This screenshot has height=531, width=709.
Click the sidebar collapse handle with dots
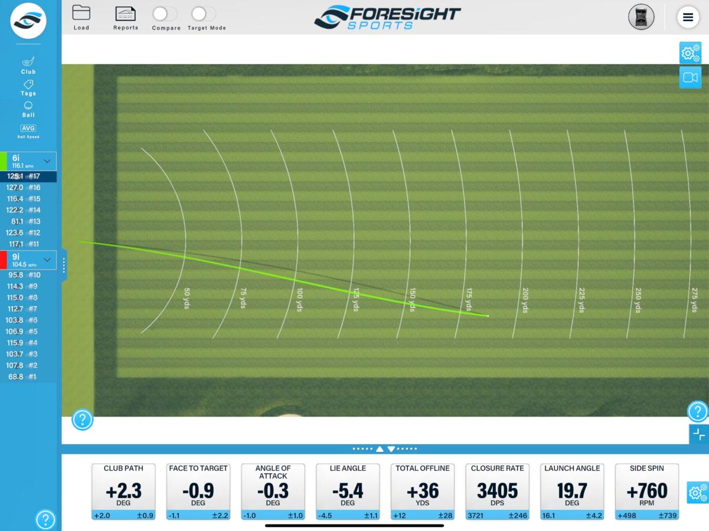point(64,265)
